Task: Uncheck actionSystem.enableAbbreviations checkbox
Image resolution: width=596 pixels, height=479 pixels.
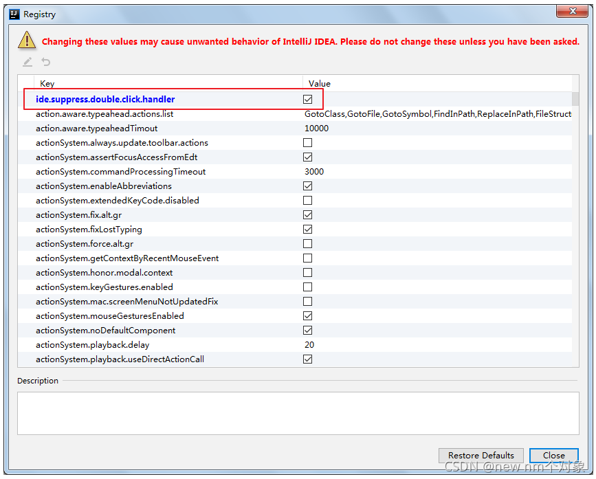Action: (307, 186)
